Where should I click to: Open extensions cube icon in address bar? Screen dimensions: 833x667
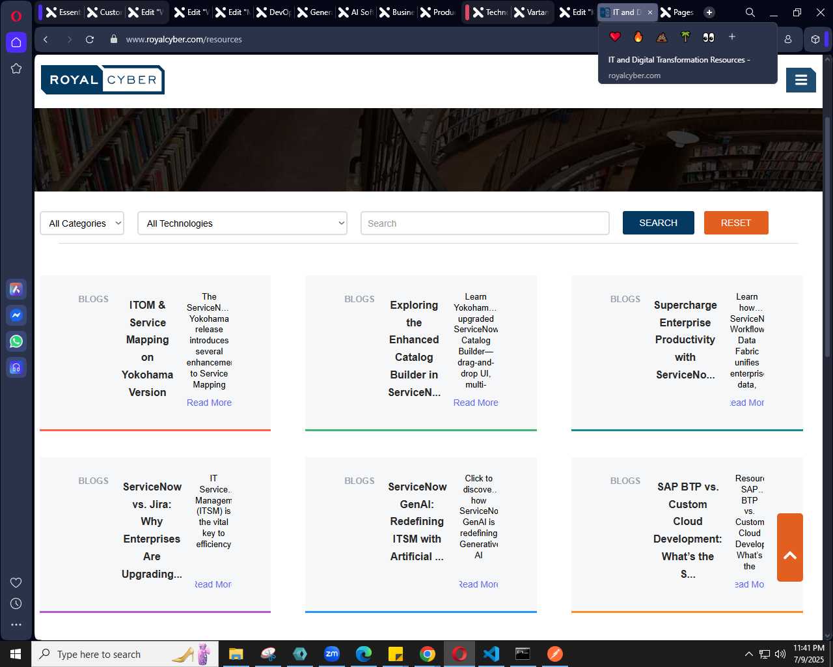tap(815, 39)
